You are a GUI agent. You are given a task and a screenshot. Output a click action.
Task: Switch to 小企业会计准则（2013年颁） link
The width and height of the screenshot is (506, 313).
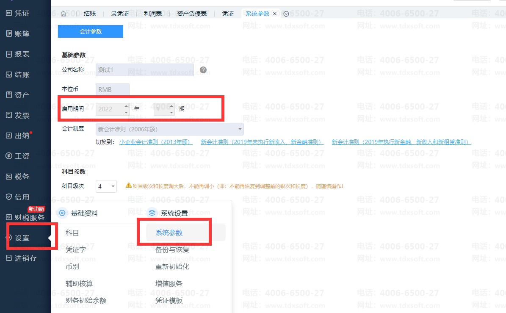156,142
